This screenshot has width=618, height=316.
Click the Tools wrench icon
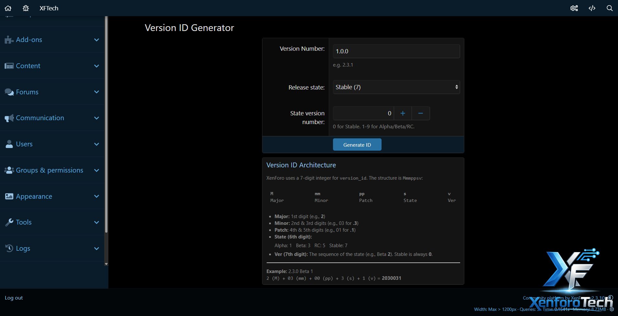pyautogui.click(x=9, y=222)
